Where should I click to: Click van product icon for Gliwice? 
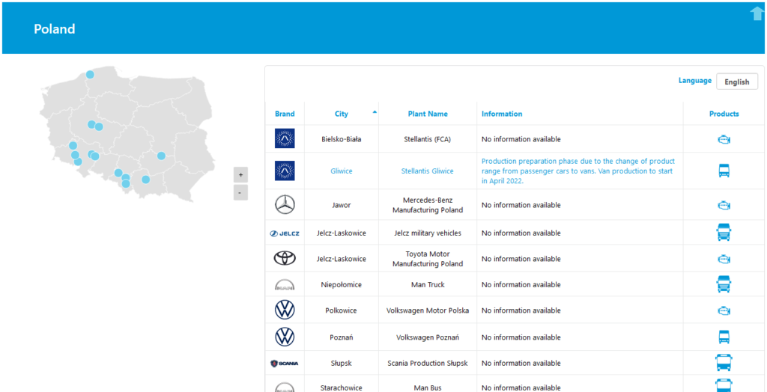pyautogui.click(x=724, y=171)
